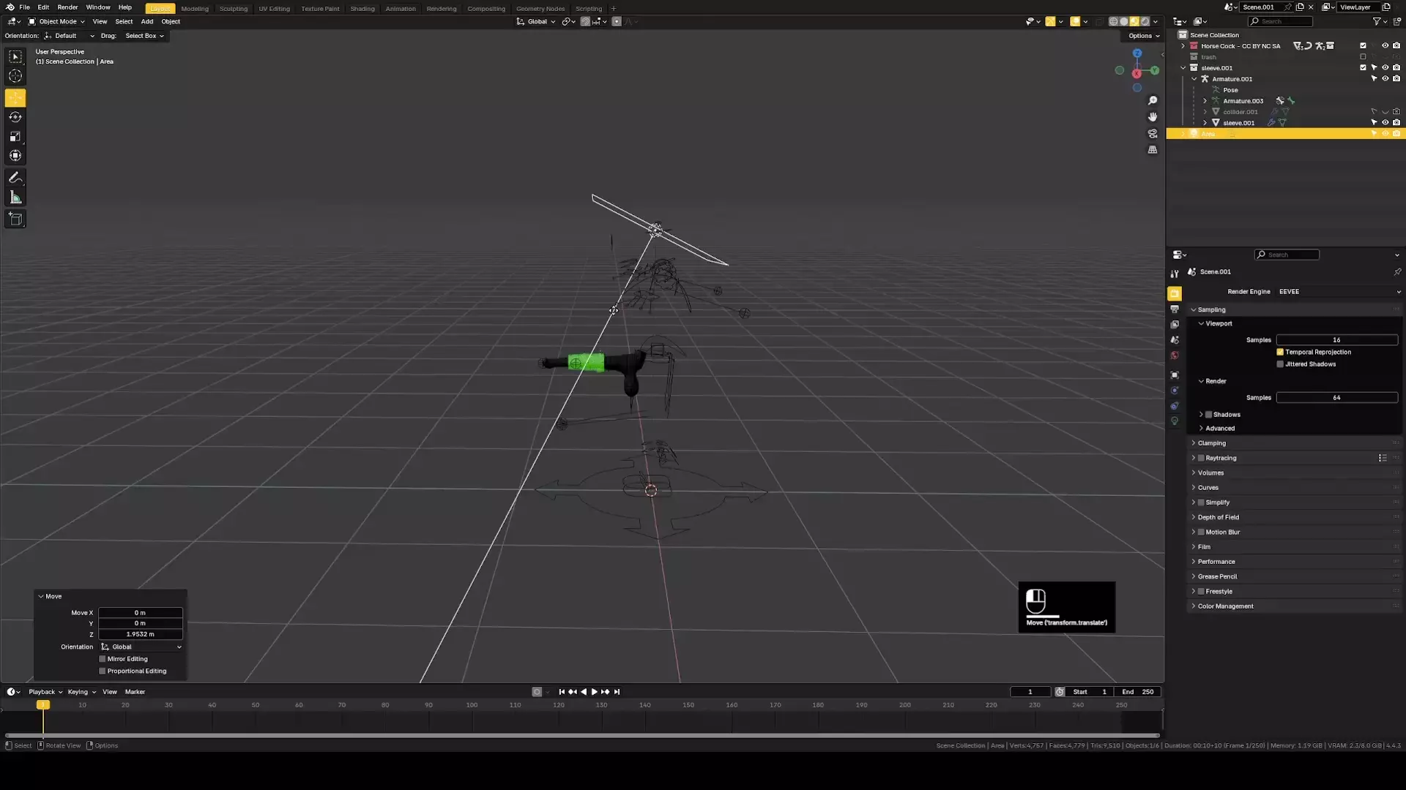1406x790 pixels.
Task: Activate the Rotate tool
Action: (x=15, y=117)
